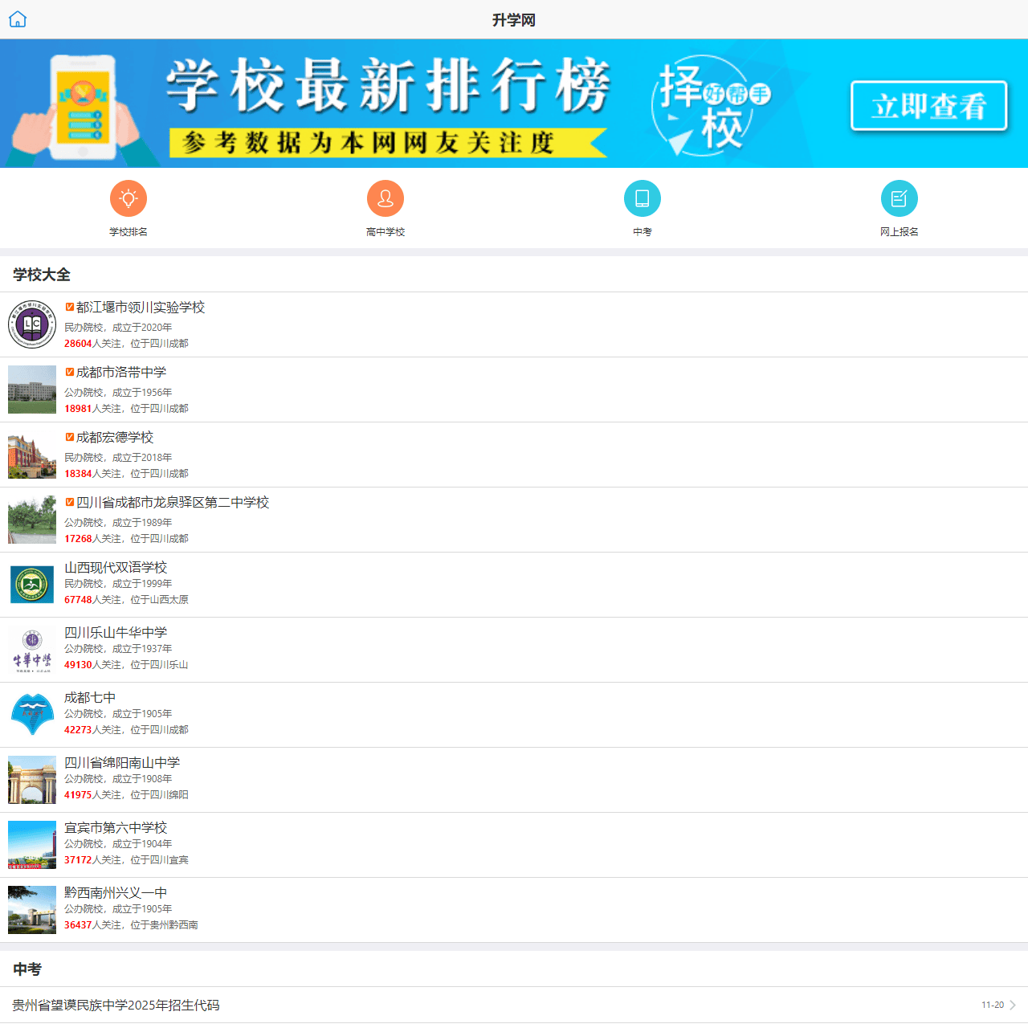
Task: Click the orange badge beside 四川省成都市龙泉驿区第二中学校
Action: tap(70, 502)
